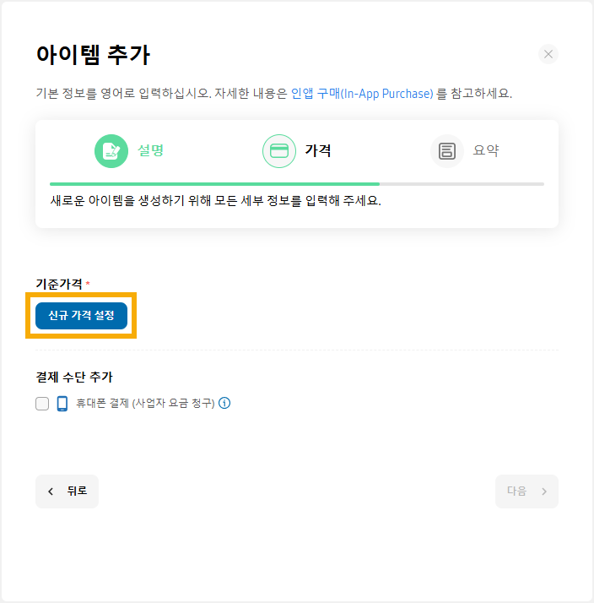Proceed with the 다음 button
This screenshot has height=603, width=594.
click(526, 492)
